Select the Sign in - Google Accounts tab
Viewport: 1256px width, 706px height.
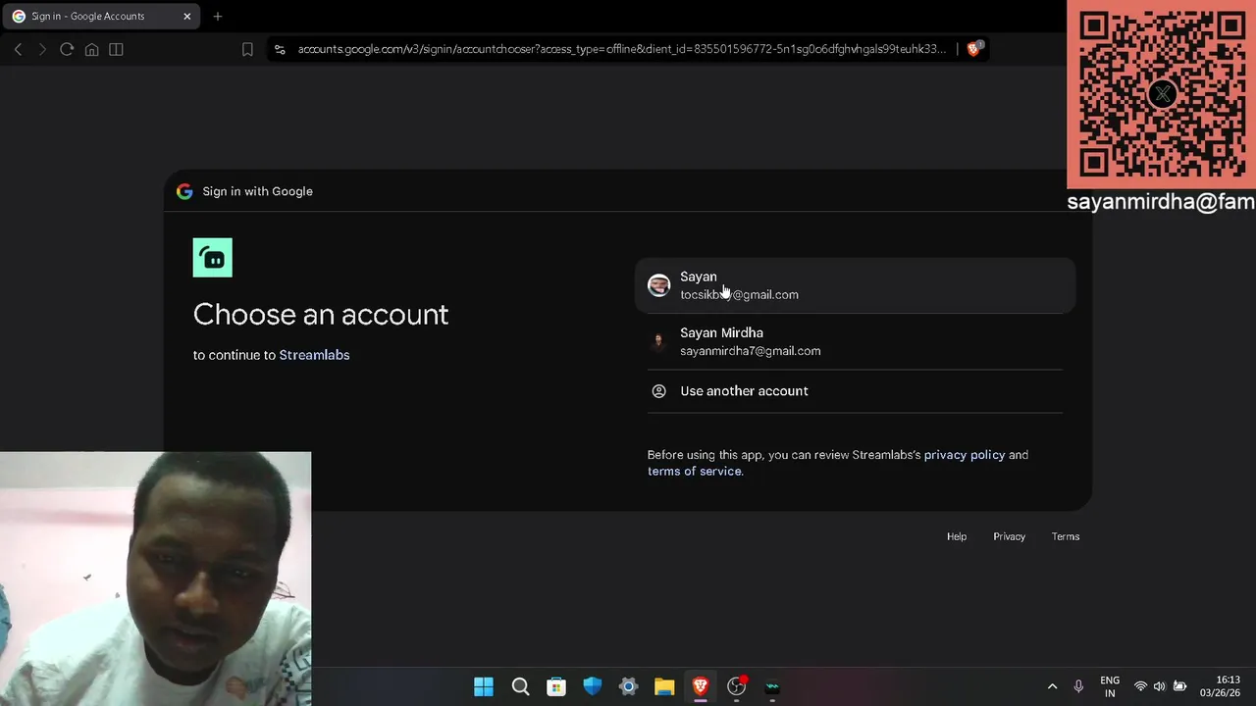click(101, 16)
